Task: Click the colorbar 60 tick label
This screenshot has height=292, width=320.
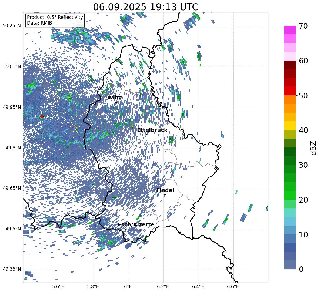Action: [303, 61]
